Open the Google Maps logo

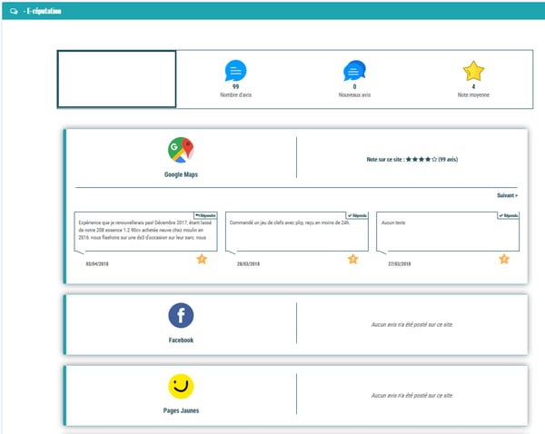(x=181, y=151)
